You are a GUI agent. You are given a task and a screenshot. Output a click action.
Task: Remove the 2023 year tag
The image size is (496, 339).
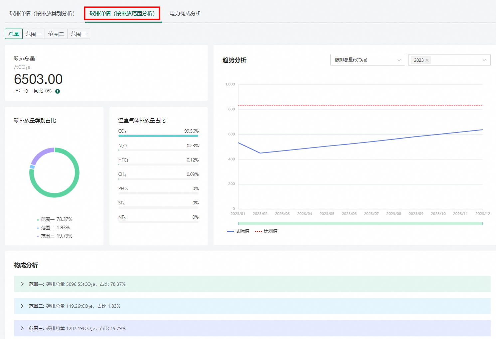pos(427,60)
